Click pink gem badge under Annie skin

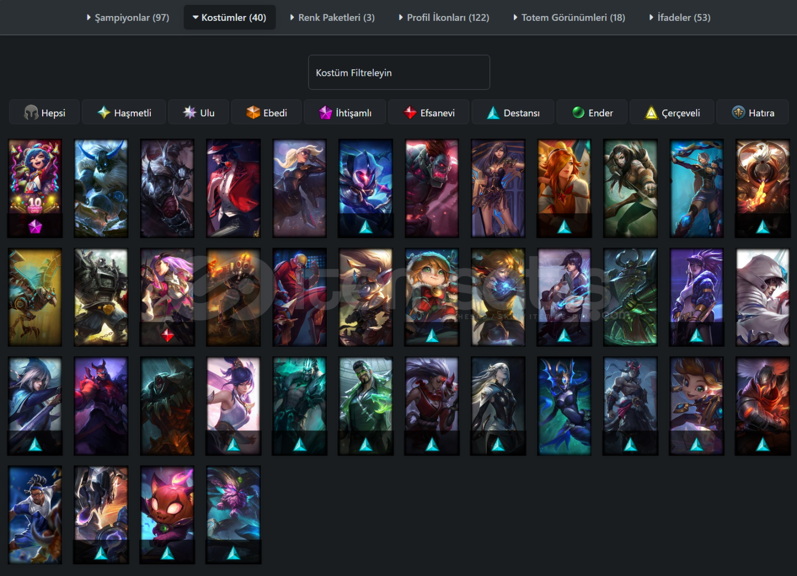(x=35, y=227)
